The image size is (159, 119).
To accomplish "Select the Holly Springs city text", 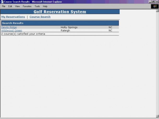I will pos(69,27).
